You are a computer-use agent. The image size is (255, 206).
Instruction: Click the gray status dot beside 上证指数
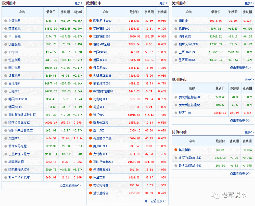click(6, 21)
